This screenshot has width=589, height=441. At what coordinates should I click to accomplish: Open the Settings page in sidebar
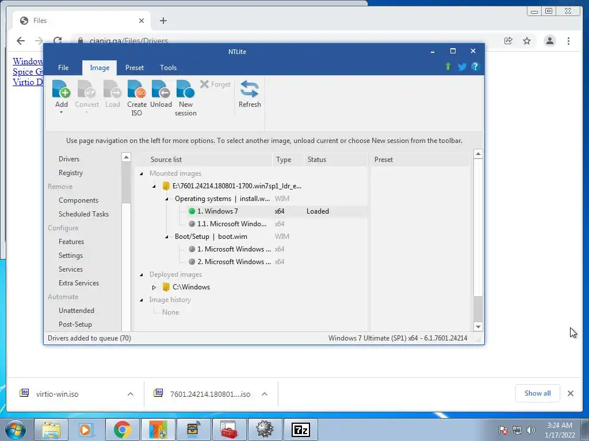pyautogui.click(x=71, y=256)
